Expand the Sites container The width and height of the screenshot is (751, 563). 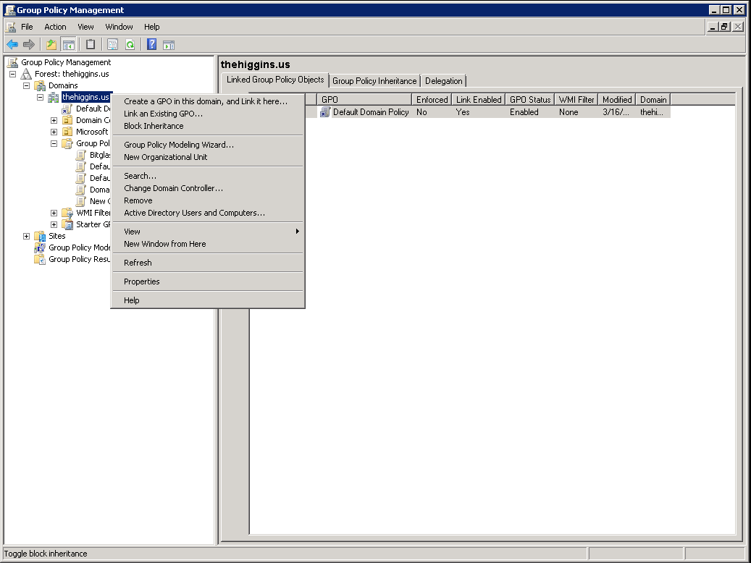27,236
